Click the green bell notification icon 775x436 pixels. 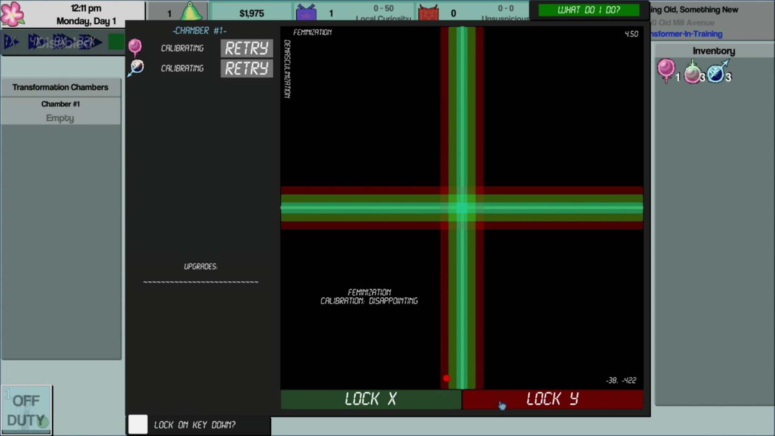coord(191,11)
